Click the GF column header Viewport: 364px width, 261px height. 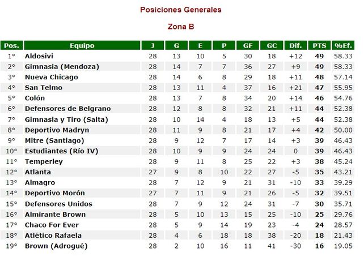248,45
